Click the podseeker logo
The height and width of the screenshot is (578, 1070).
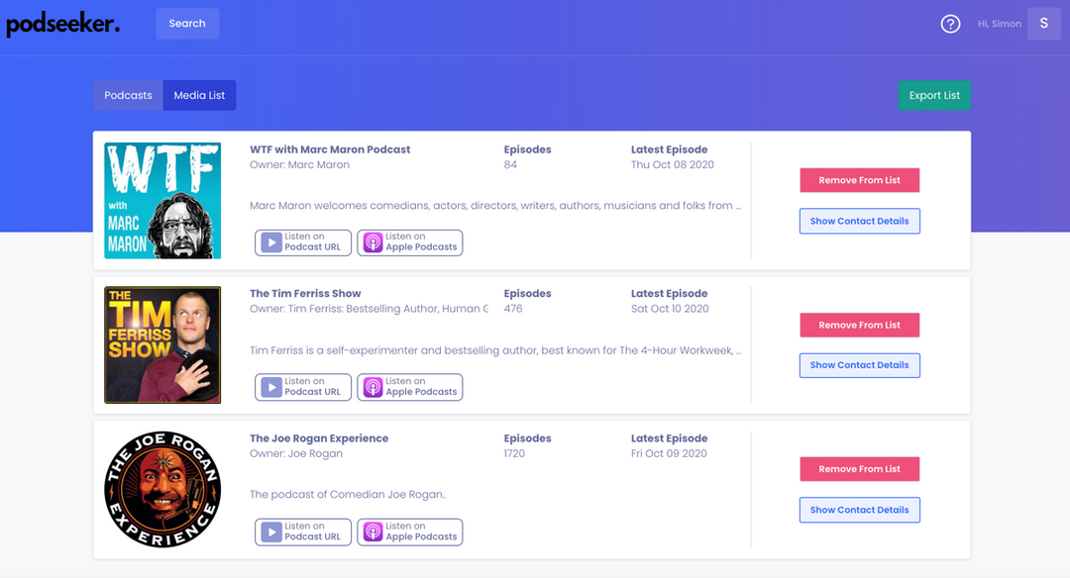point(63,25)
